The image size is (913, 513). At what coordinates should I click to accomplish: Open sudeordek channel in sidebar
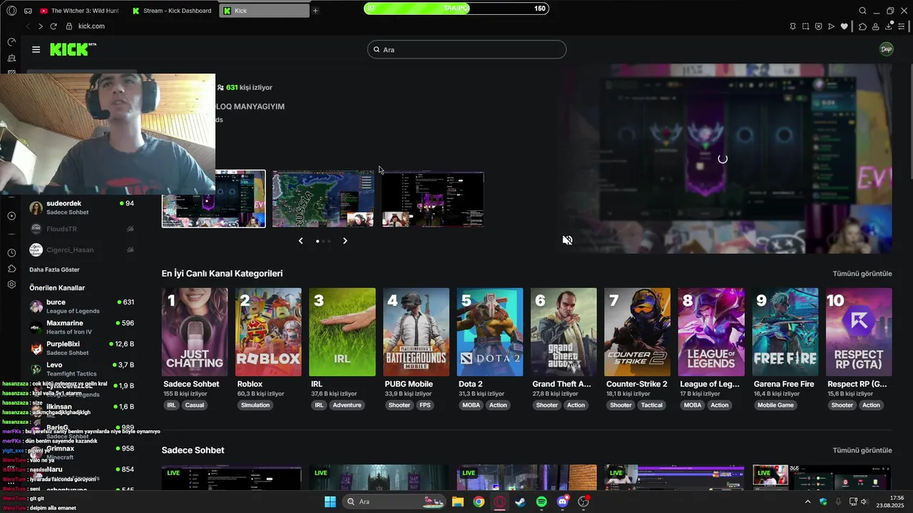(81, 207)
